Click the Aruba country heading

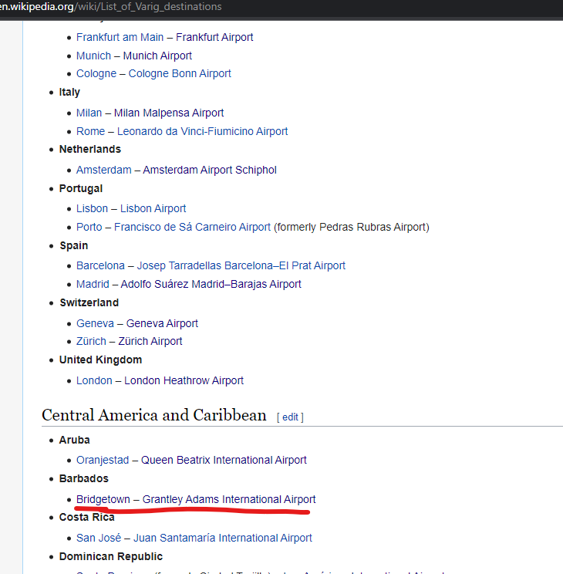(x=74, y=440)
